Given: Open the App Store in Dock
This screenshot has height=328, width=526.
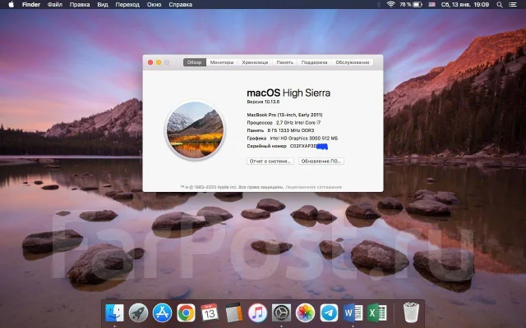Looking at the screenshot, I should [162, 313].
